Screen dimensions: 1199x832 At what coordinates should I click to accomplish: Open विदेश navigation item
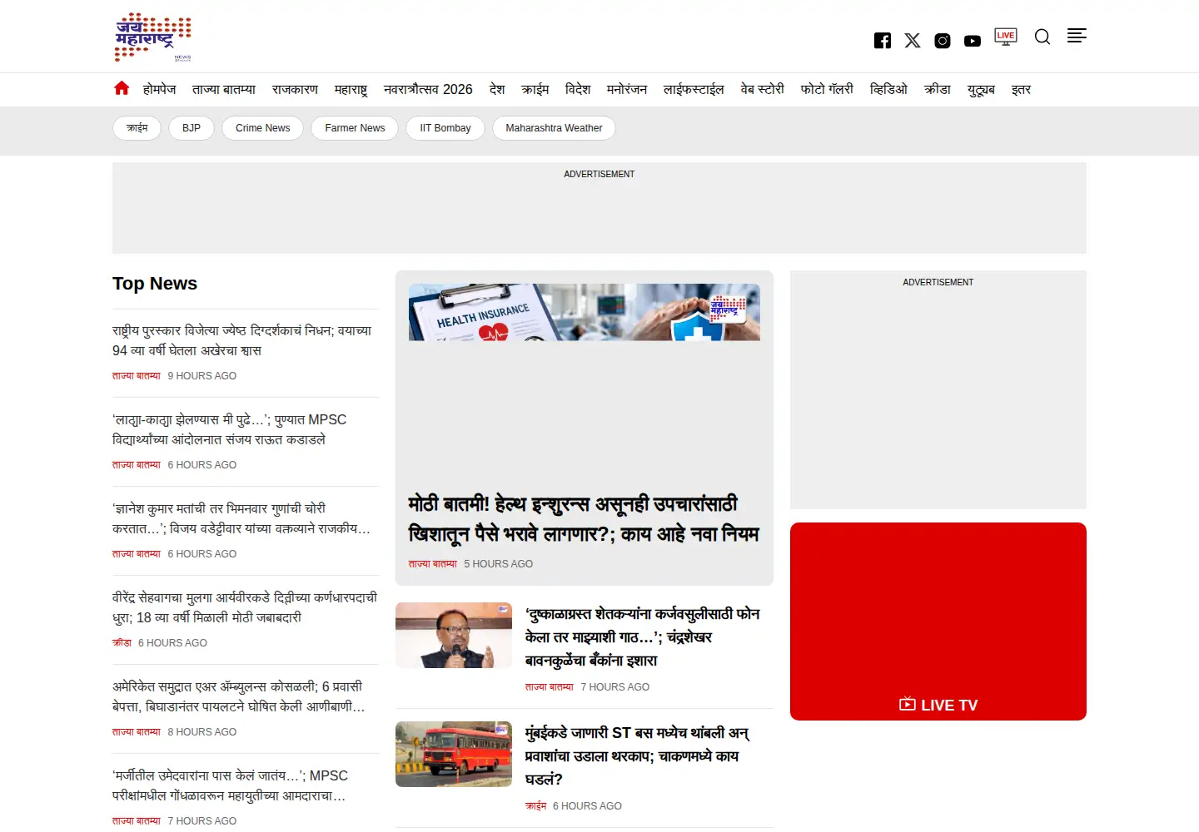coord(578,89)
